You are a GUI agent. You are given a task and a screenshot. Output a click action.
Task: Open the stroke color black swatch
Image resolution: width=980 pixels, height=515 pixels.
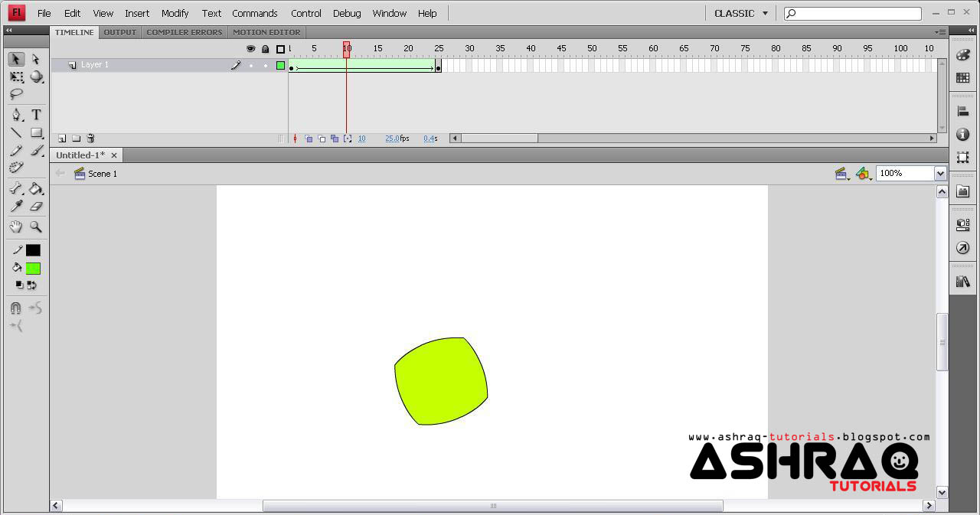33,250
